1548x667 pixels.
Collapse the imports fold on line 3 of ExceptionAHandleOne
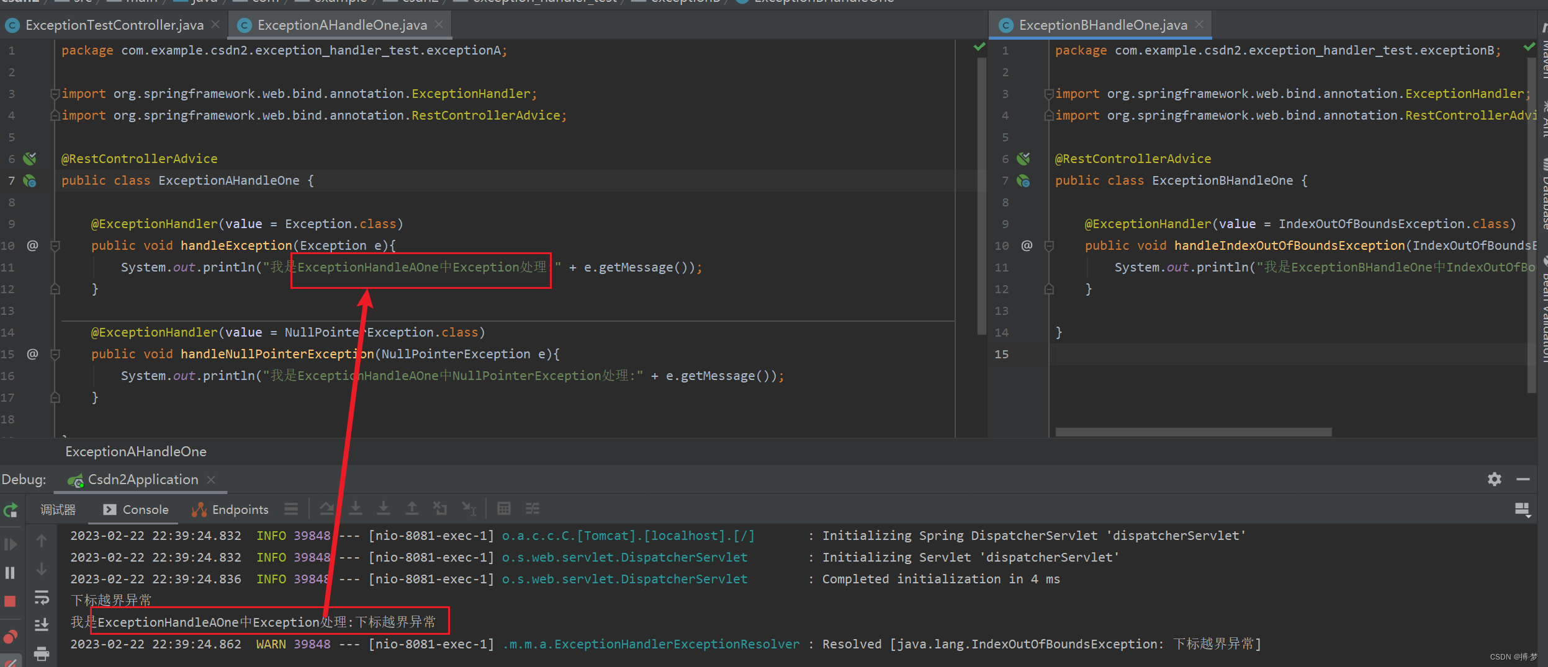click(55, 94)
